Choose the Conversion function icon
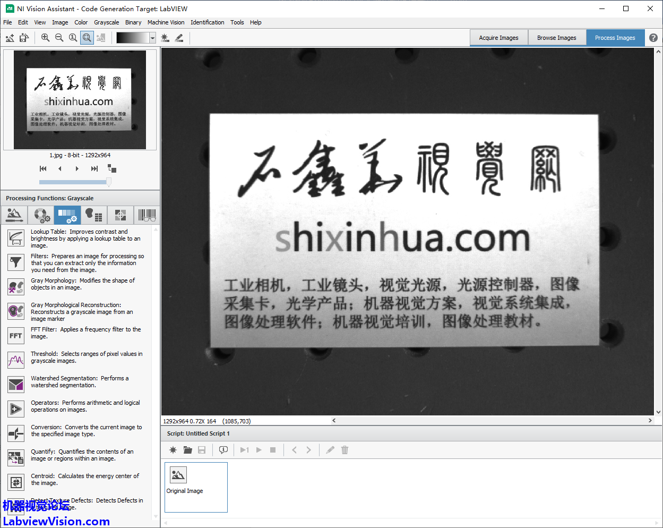 point(16,433)
